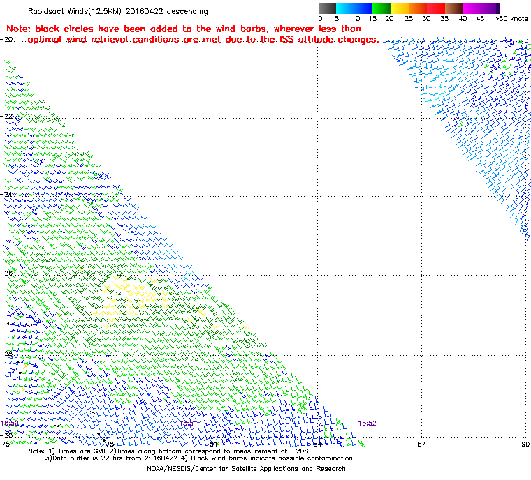Image resolution: width=531 pixels, height=480 pixels.
Task: Click the '10' label under the color scale
Action: tap(356, 19)
